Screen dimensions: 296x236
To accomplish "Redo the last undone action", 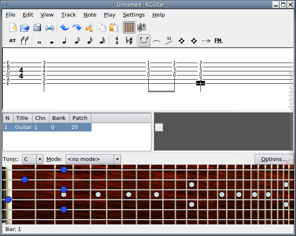I will 77,28.
